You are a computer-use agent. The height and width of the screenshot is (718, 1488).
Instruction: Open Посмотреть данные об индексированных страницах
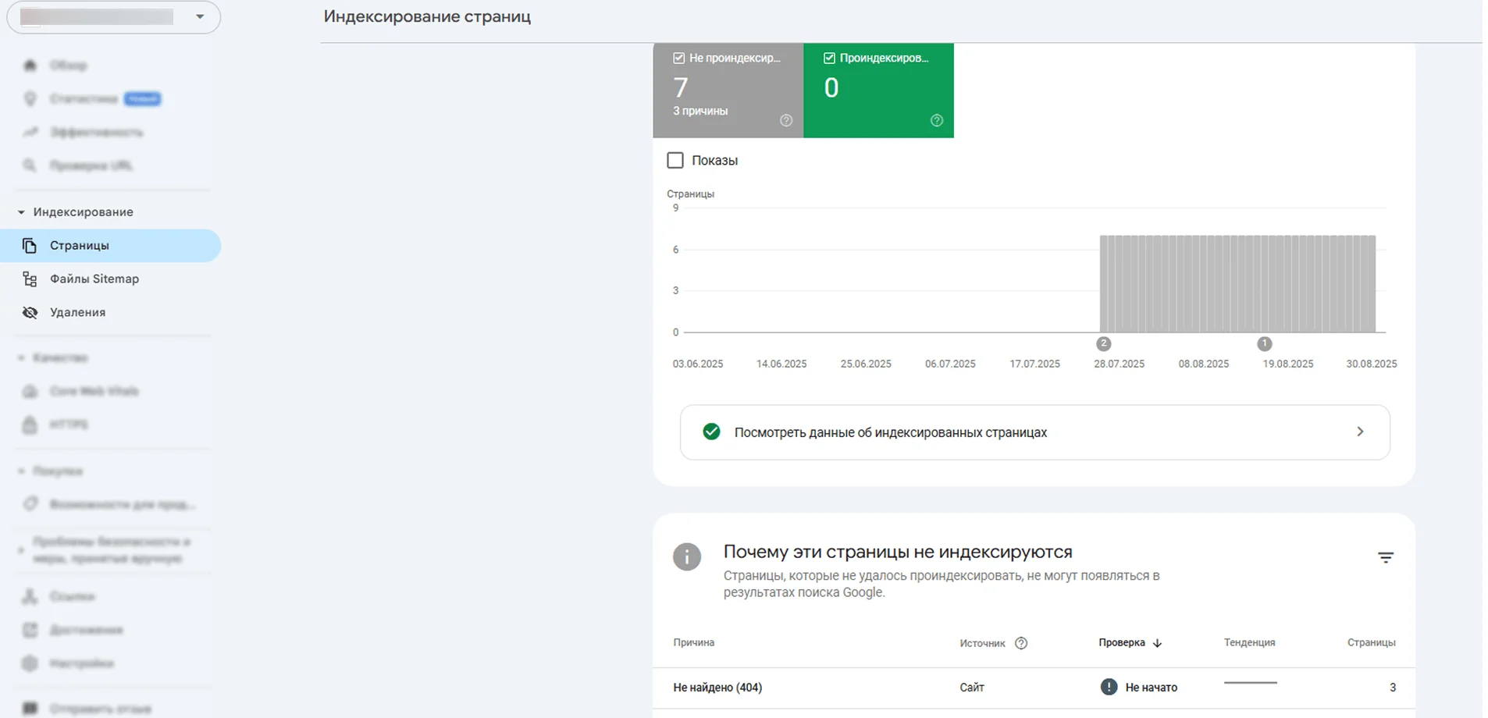(x=890, y=432)
